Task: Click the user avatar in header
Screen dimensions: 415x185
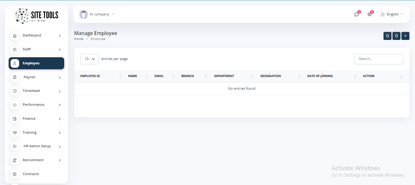Action: point(83,14)
